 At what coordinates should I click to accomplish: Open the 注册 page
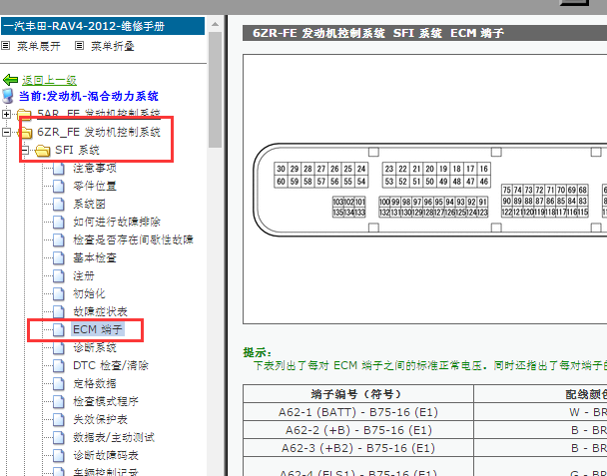coord(84,276)
